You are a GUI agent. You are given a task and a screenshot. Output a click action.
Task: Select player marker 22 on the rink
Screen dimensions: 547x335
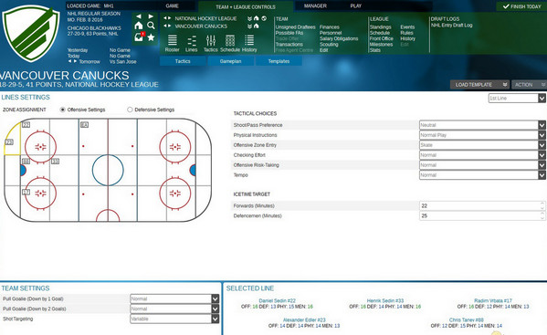pyautogui.click(x=26, y=125)
